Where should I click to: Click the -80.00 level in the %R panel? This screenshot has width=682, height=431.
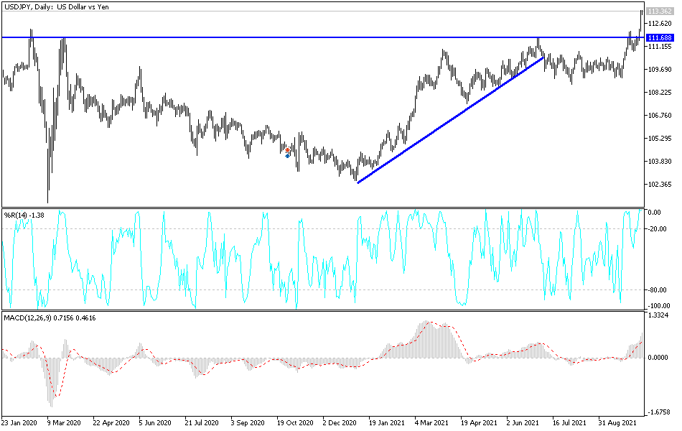click(x=659, y=289)
